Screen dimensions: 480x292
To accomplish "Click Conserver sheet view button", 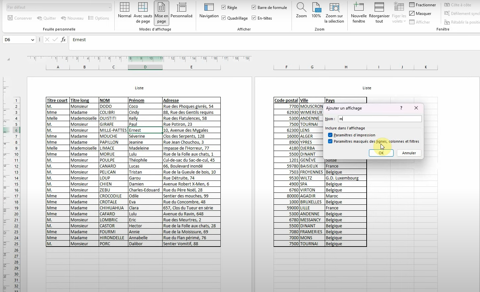I will pos(20,18).
